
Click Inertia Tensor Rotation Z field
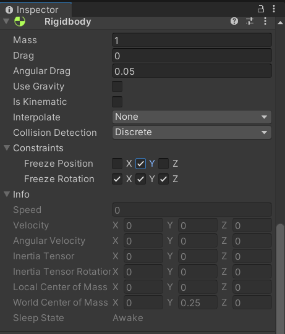pyautogui.click(x=252, y=272)
